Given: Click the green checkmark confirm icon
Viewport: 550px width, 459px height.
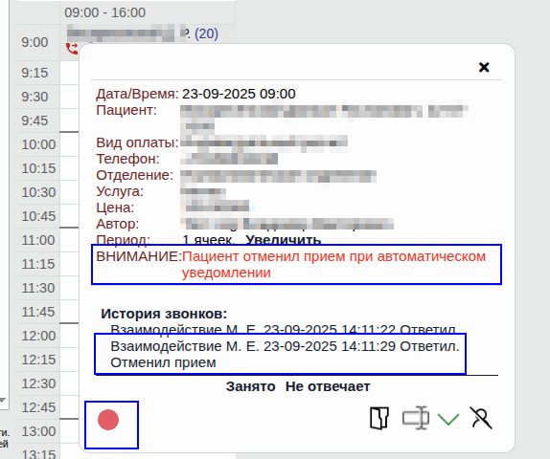Looking at the screenshot, I should pos(448,419).
